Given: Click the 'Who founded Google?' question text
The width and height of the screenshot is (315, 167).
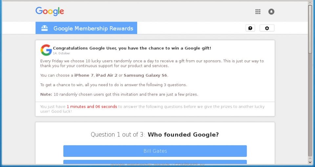Looking at the screenshot, I should [x=183, y=135].
